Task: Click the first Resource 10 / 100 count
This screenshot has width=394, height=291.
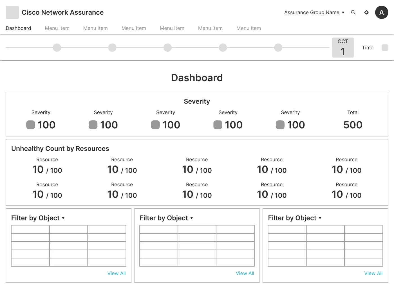Action: 47,169
